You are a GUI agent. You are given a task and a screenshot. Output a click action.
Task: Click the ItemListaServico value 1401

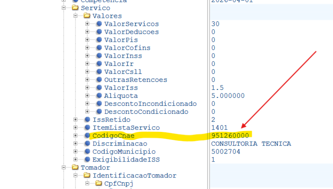(219, 127)
